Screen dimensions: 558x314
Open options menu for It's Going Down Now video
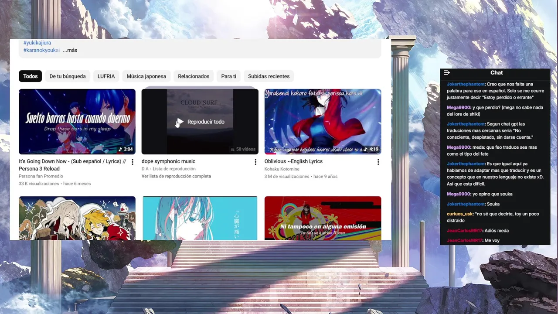[x=133, y=162]
